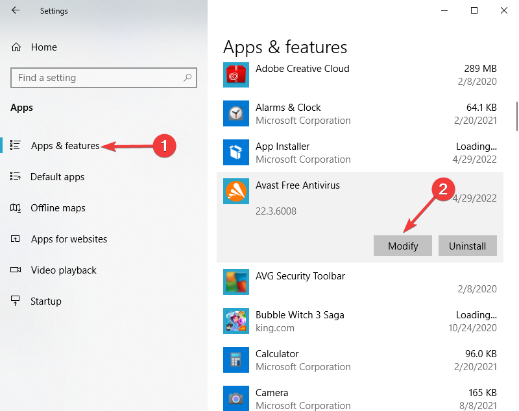
Task: Maximize the Settings window
Action: coord(474,10)
